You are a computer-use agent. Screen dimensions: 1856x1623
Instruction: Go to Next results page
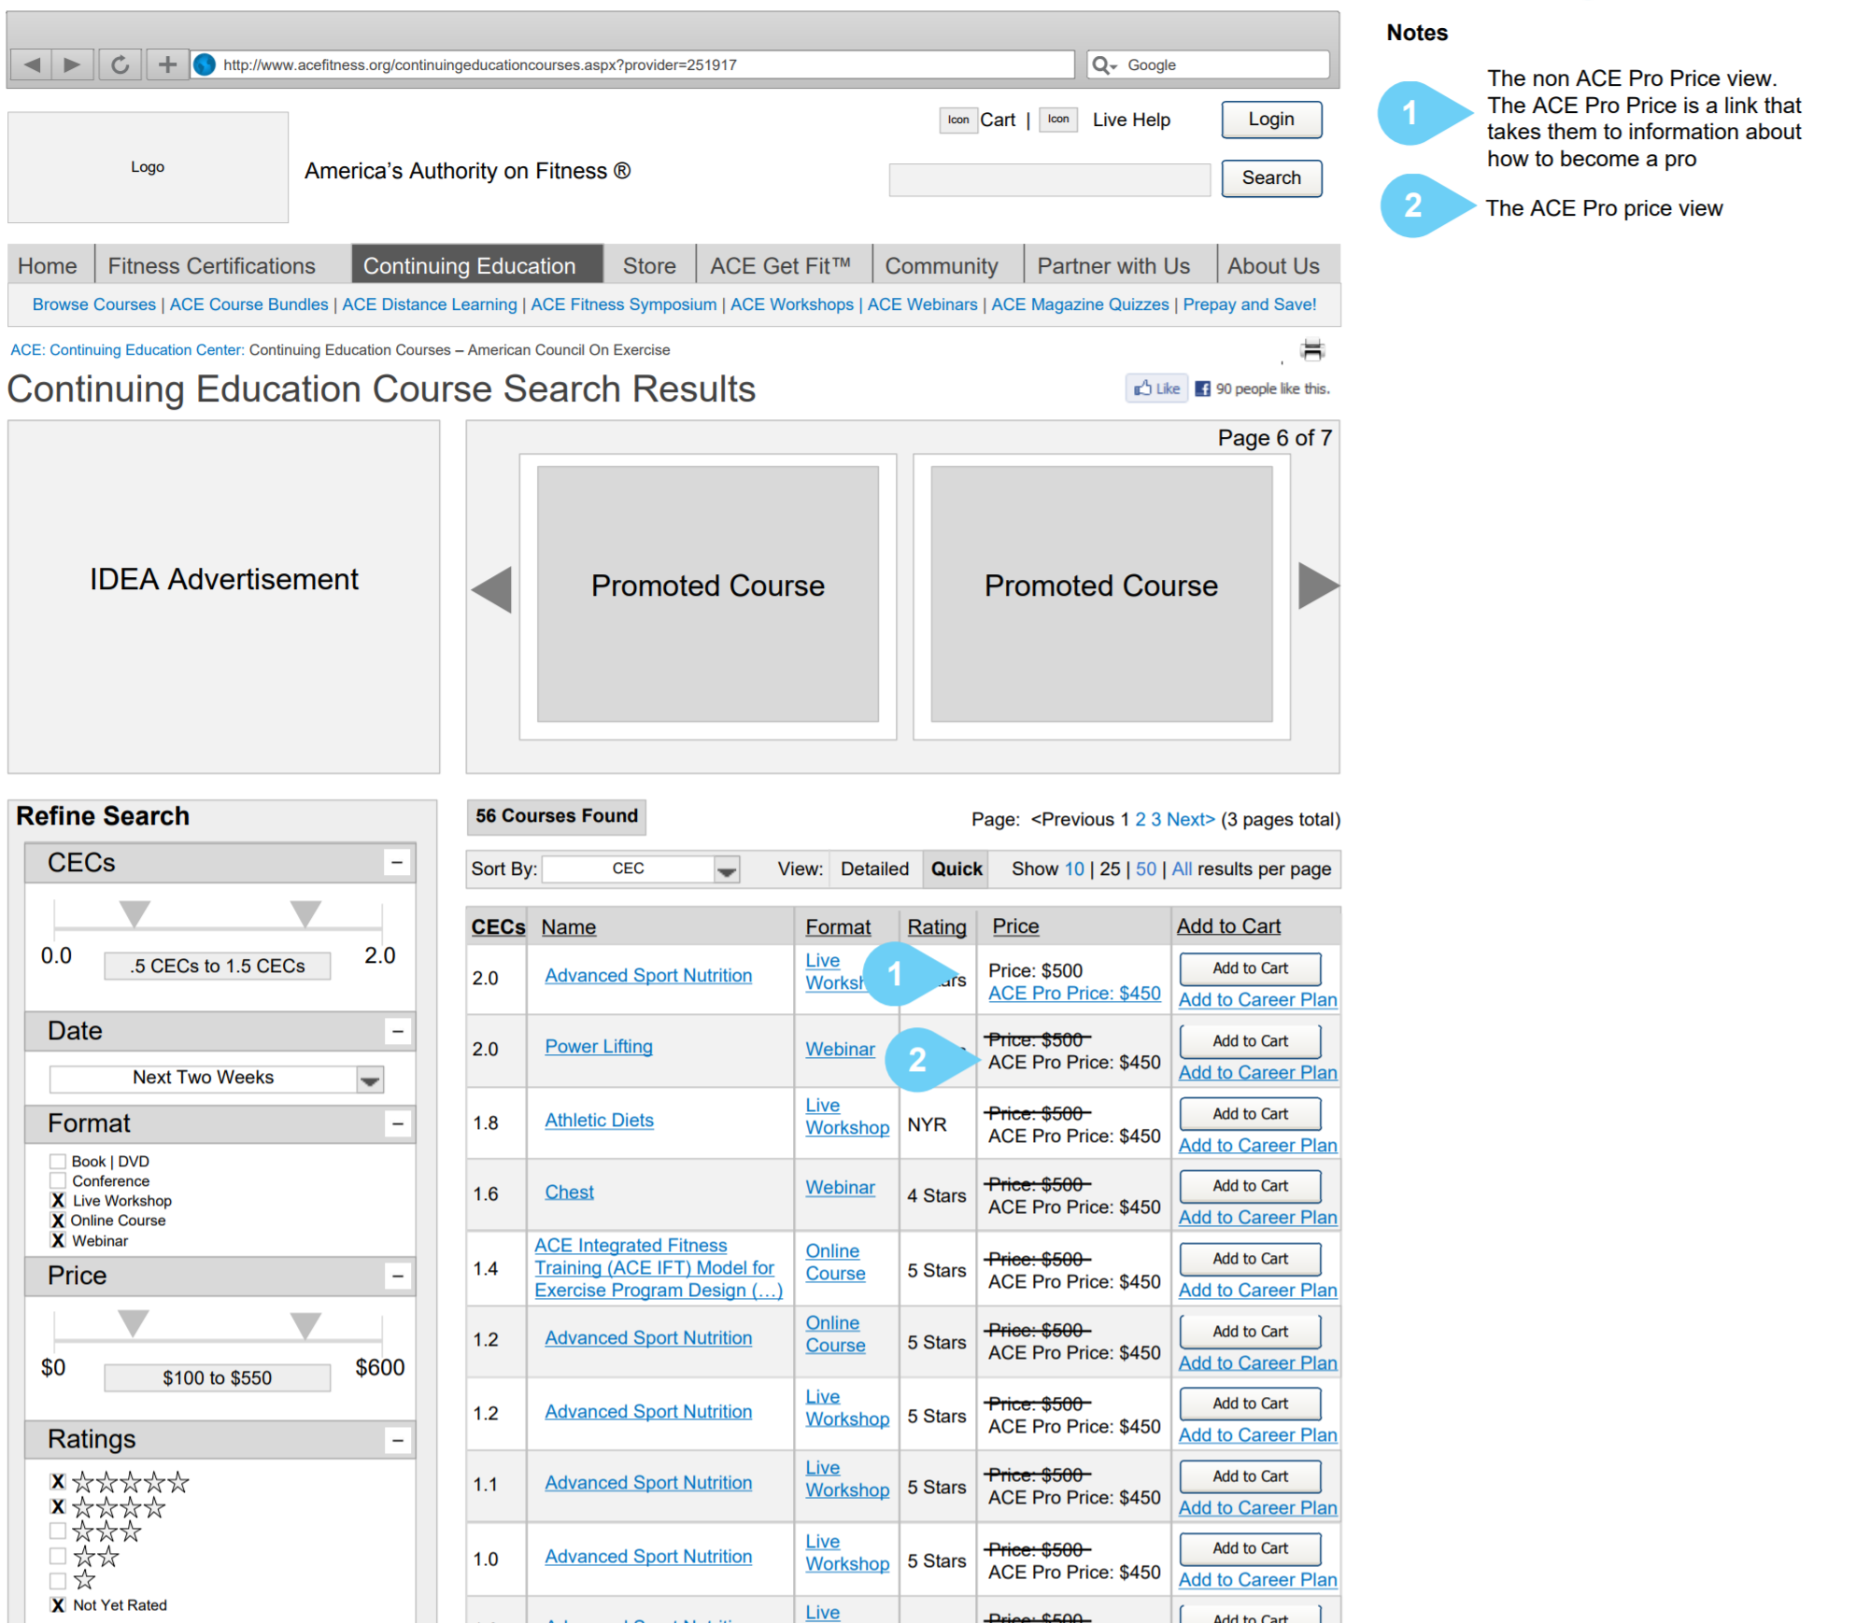[1190, 820]
